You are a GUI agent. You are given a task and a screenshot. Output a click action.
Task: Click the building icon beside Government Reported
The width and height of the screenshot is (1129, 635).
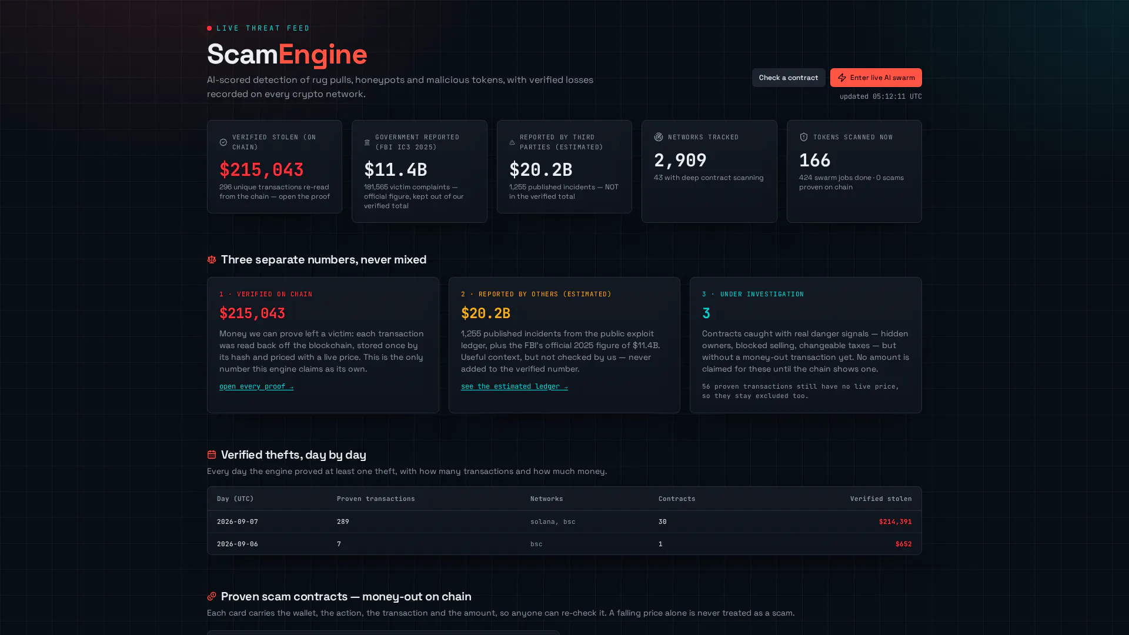pyautogui.click(x=367, y=142)
